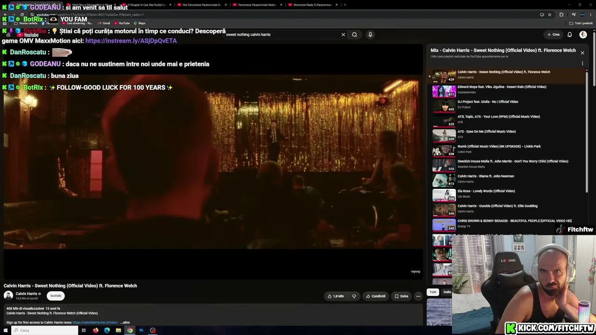This screenshot has height=335, width=596.
Task: Activate voice search microphone icon
Action: coord(370,34)
